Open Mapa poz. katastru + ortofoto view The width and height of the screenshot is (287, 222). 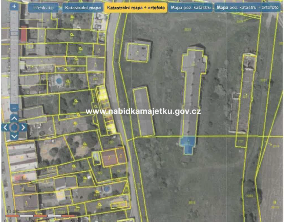(x=248, y=8)
